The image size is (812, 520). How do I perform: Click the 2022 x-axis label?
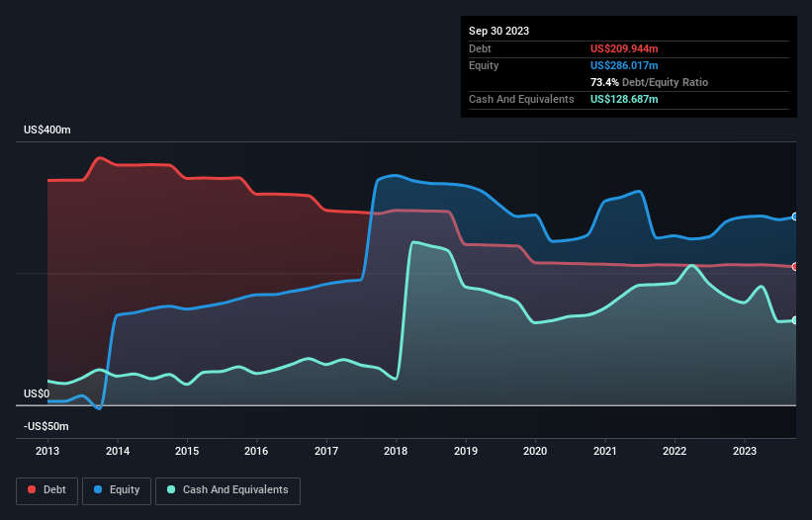coord(675,451)
